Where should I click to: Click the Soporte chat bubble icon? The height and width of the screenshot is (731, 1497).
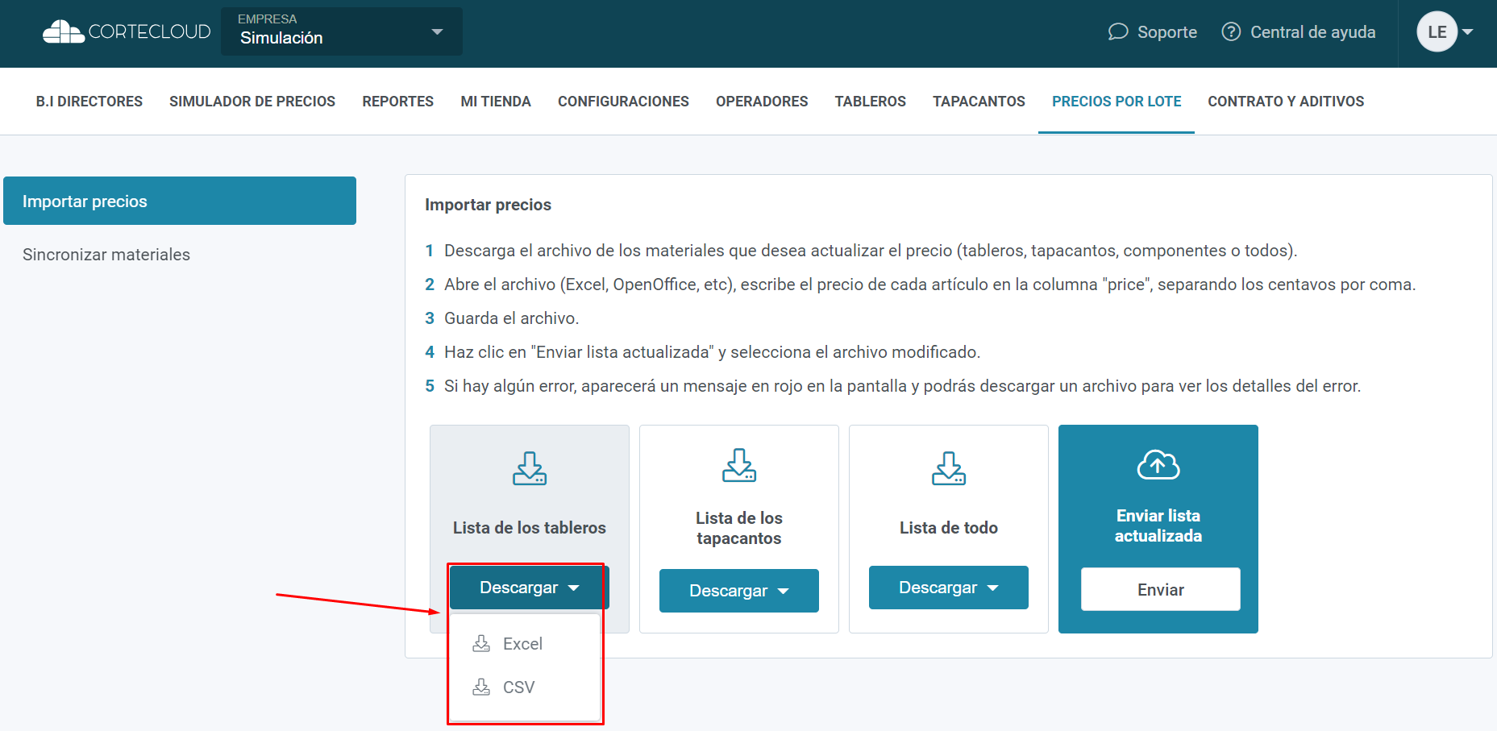(1118, 32)
